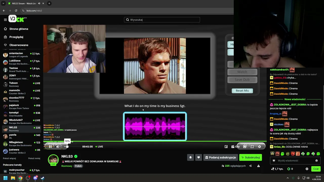Jump to Nowe wiadomości in chat

coord(295,99)
